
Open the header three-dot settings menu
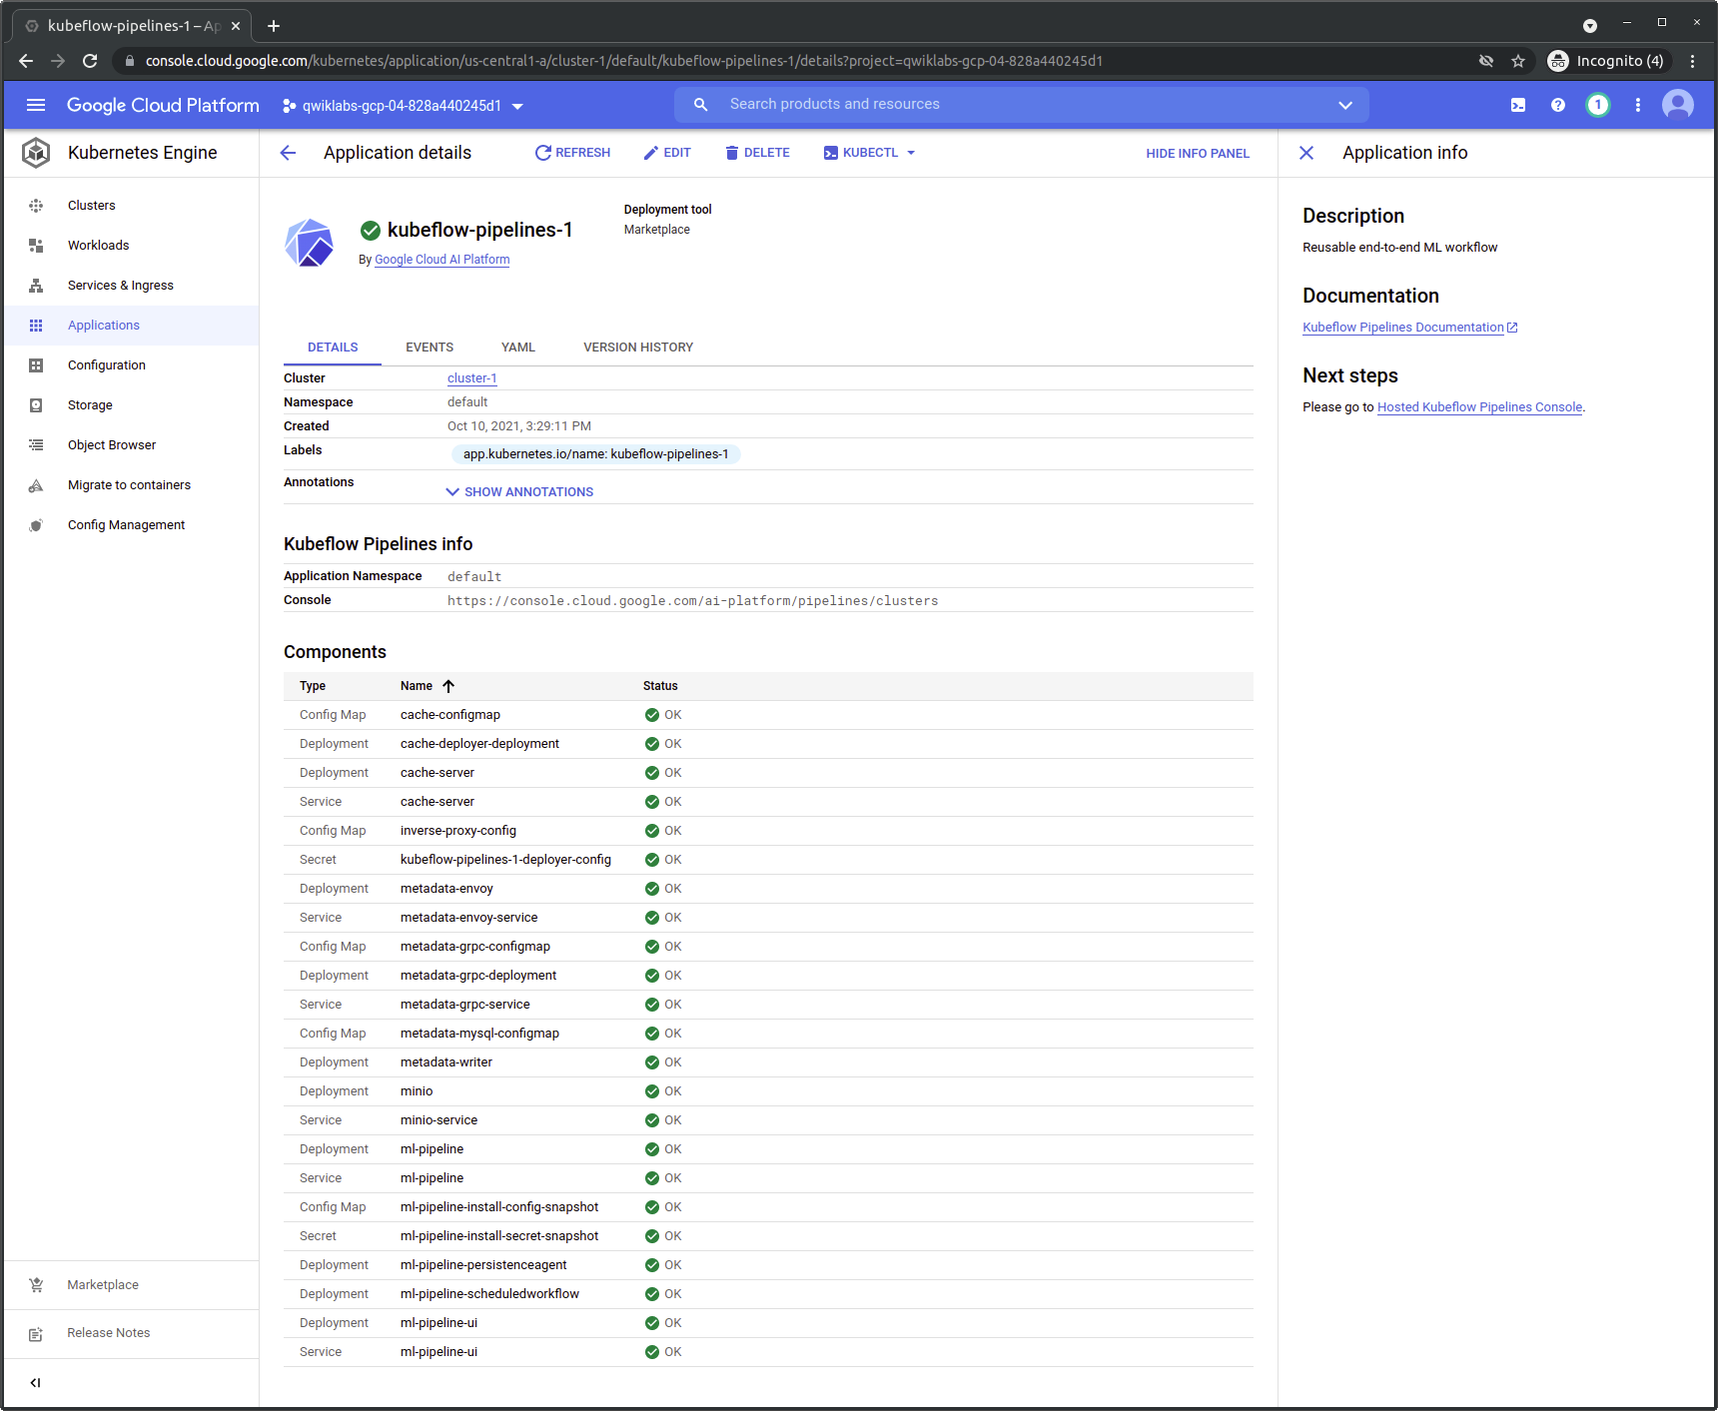[x=1638, y=105]
